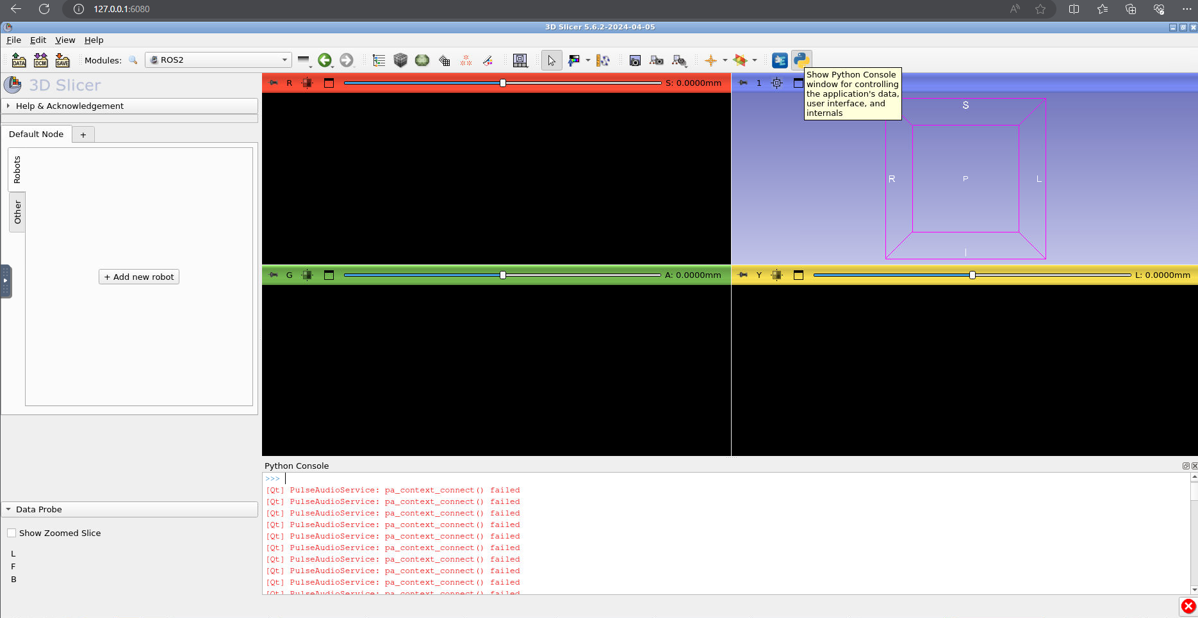Click the yellow slice view pin icon
Screen dimensions: 1198x618
pyautogui.click(x=743, y=275)
